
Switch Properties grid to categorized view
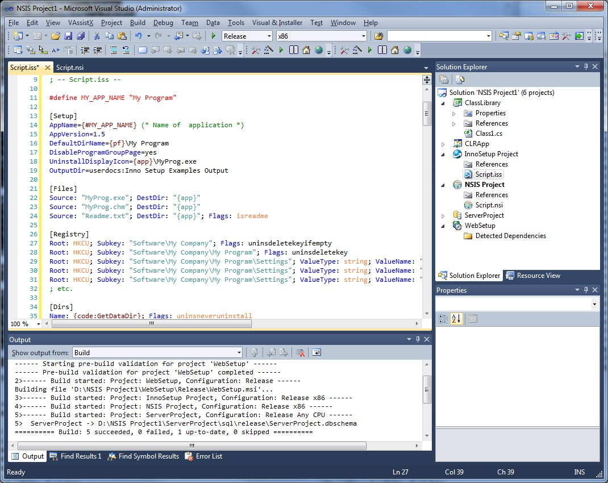[x=443, y=319]
